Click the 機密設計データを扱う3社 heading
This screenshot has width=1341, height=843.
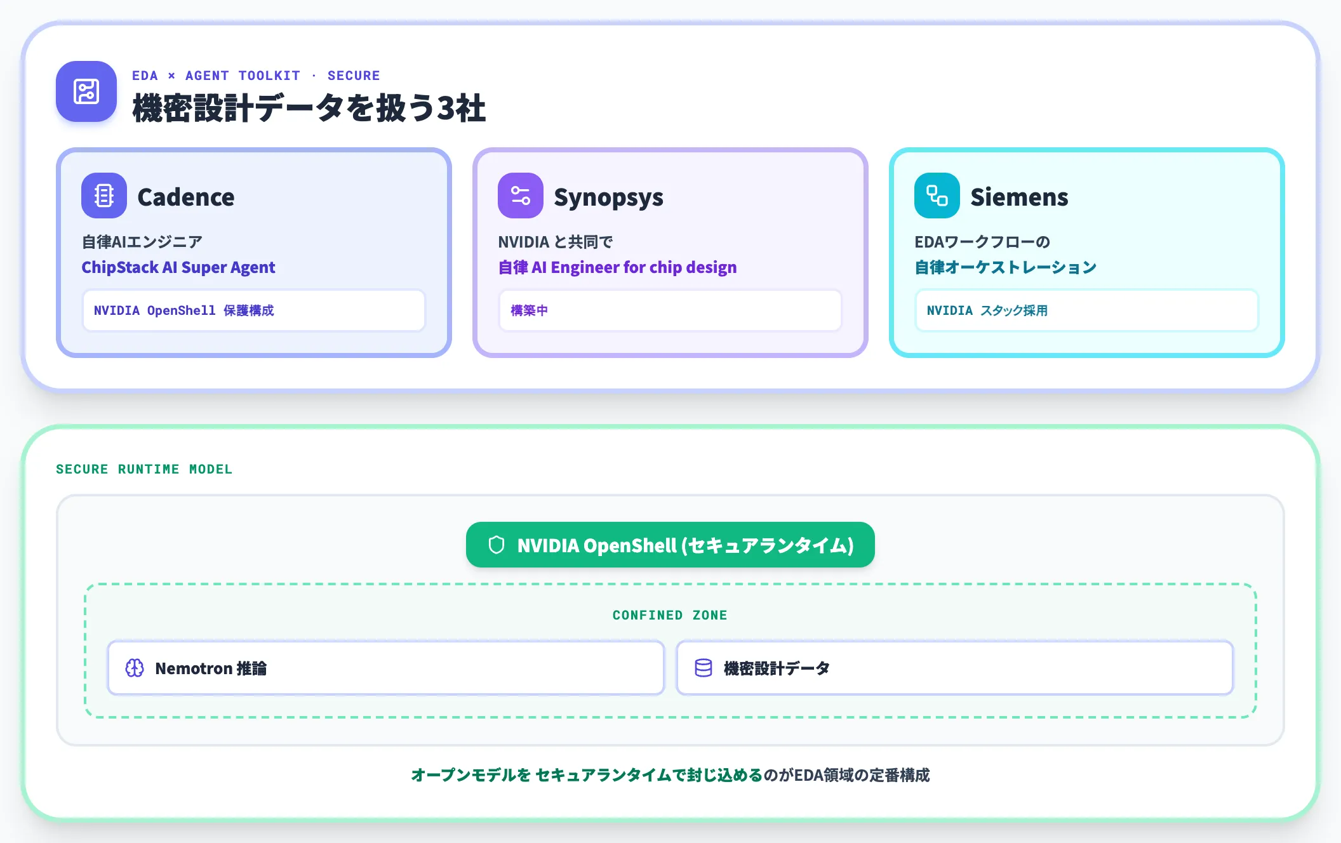309,107
